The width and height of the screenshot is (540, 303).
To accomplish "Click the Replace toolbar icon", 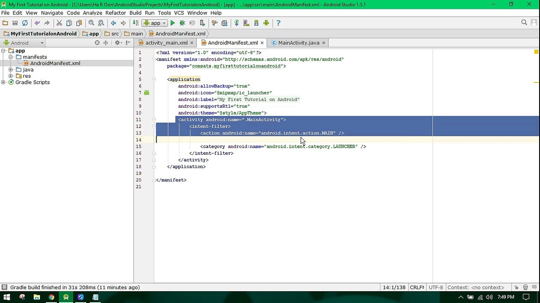I will coord(101,23).
